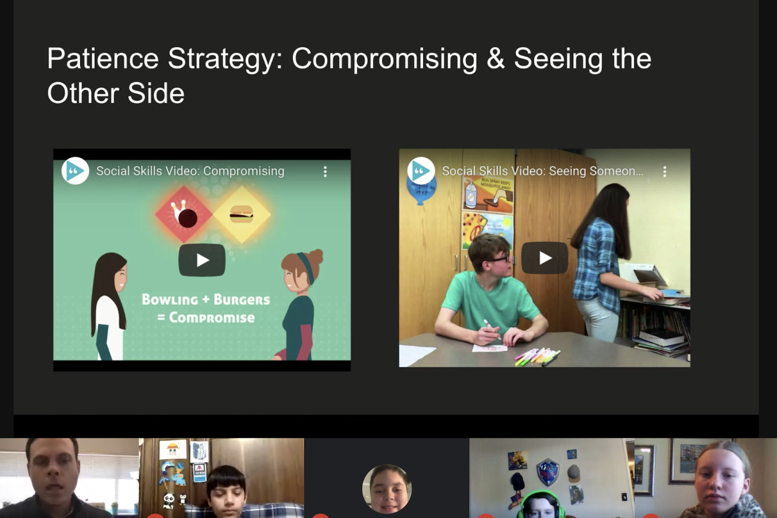Select the participant wearing green headphones
This screenshot has height=518, width=777.
tap(551, 478)
